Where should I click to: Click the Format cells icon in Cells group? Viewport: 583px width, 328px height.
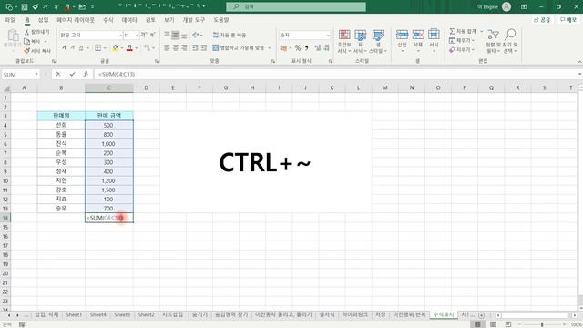coord(434,35)
